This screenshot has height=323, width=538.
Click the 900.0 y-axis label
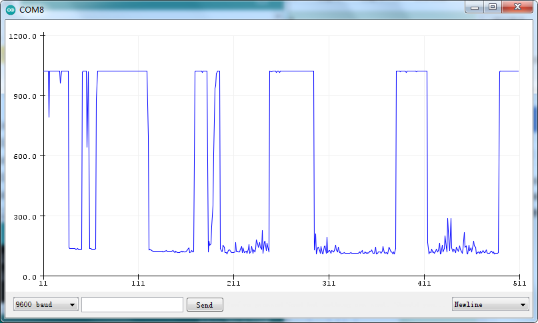pyautogui.click(x=25, y=97)
